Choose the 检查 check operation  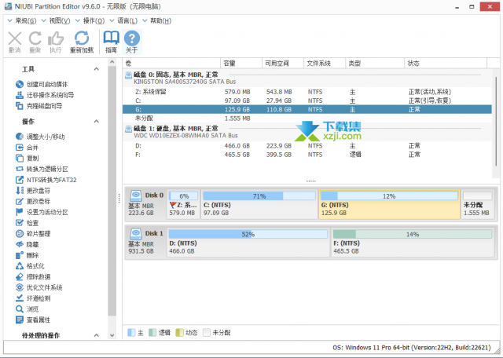27,223
